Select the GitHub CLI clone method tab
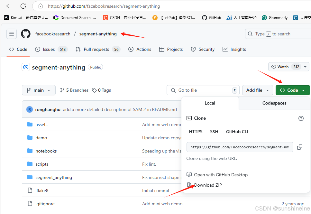 237,132
